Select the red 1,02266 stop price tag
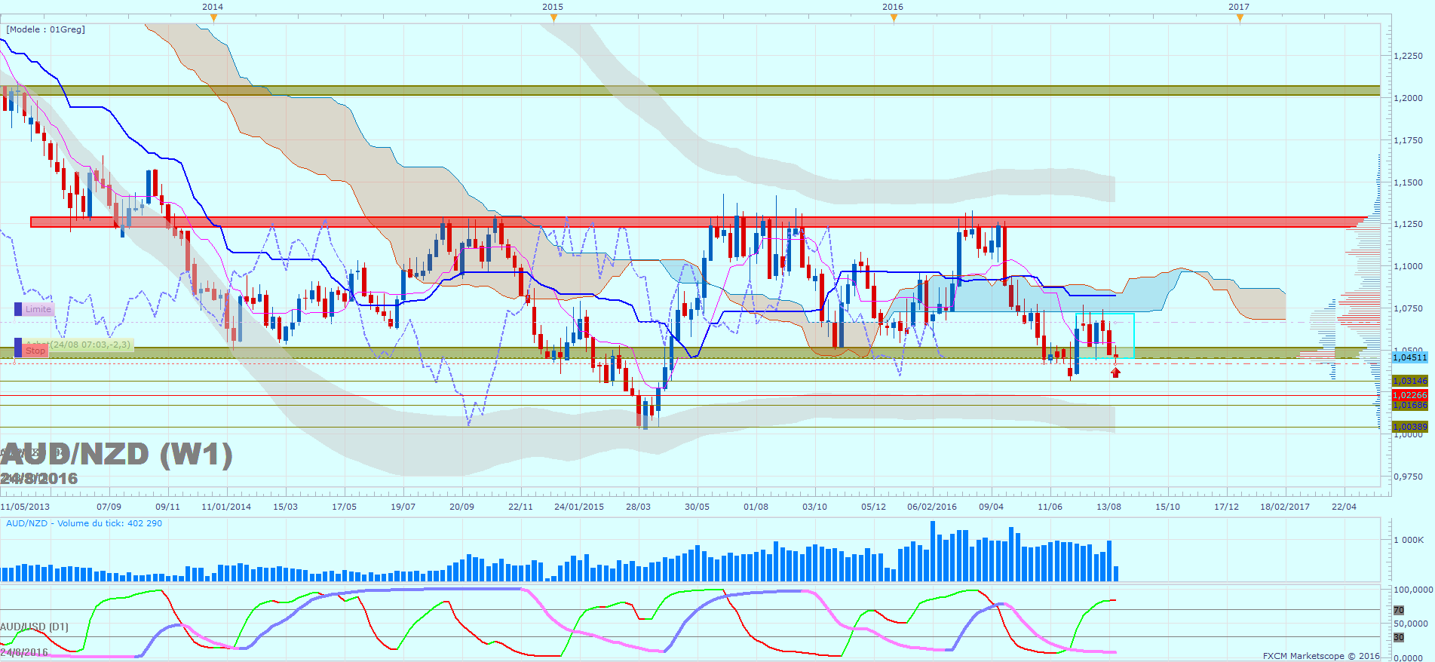 1409,395
